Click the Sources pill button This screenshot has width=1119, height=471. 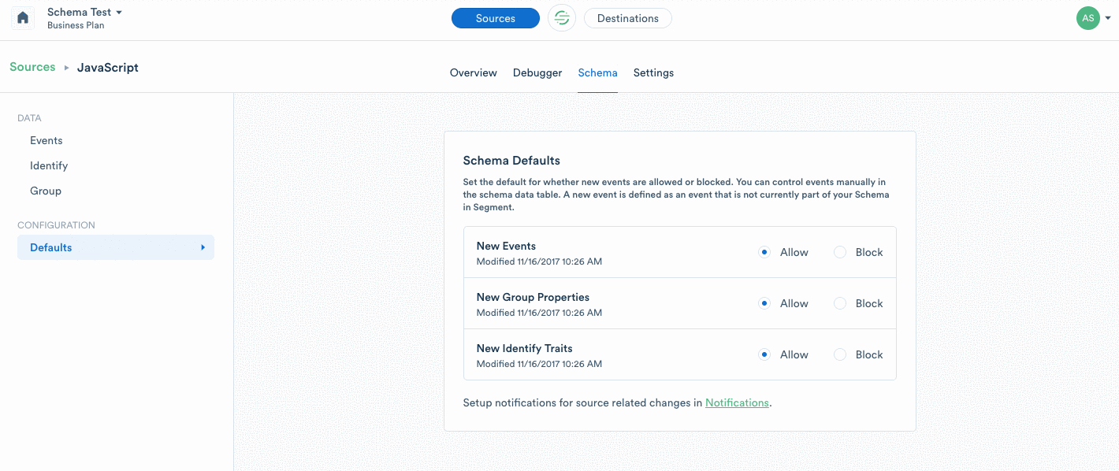(x=496, y=18)
